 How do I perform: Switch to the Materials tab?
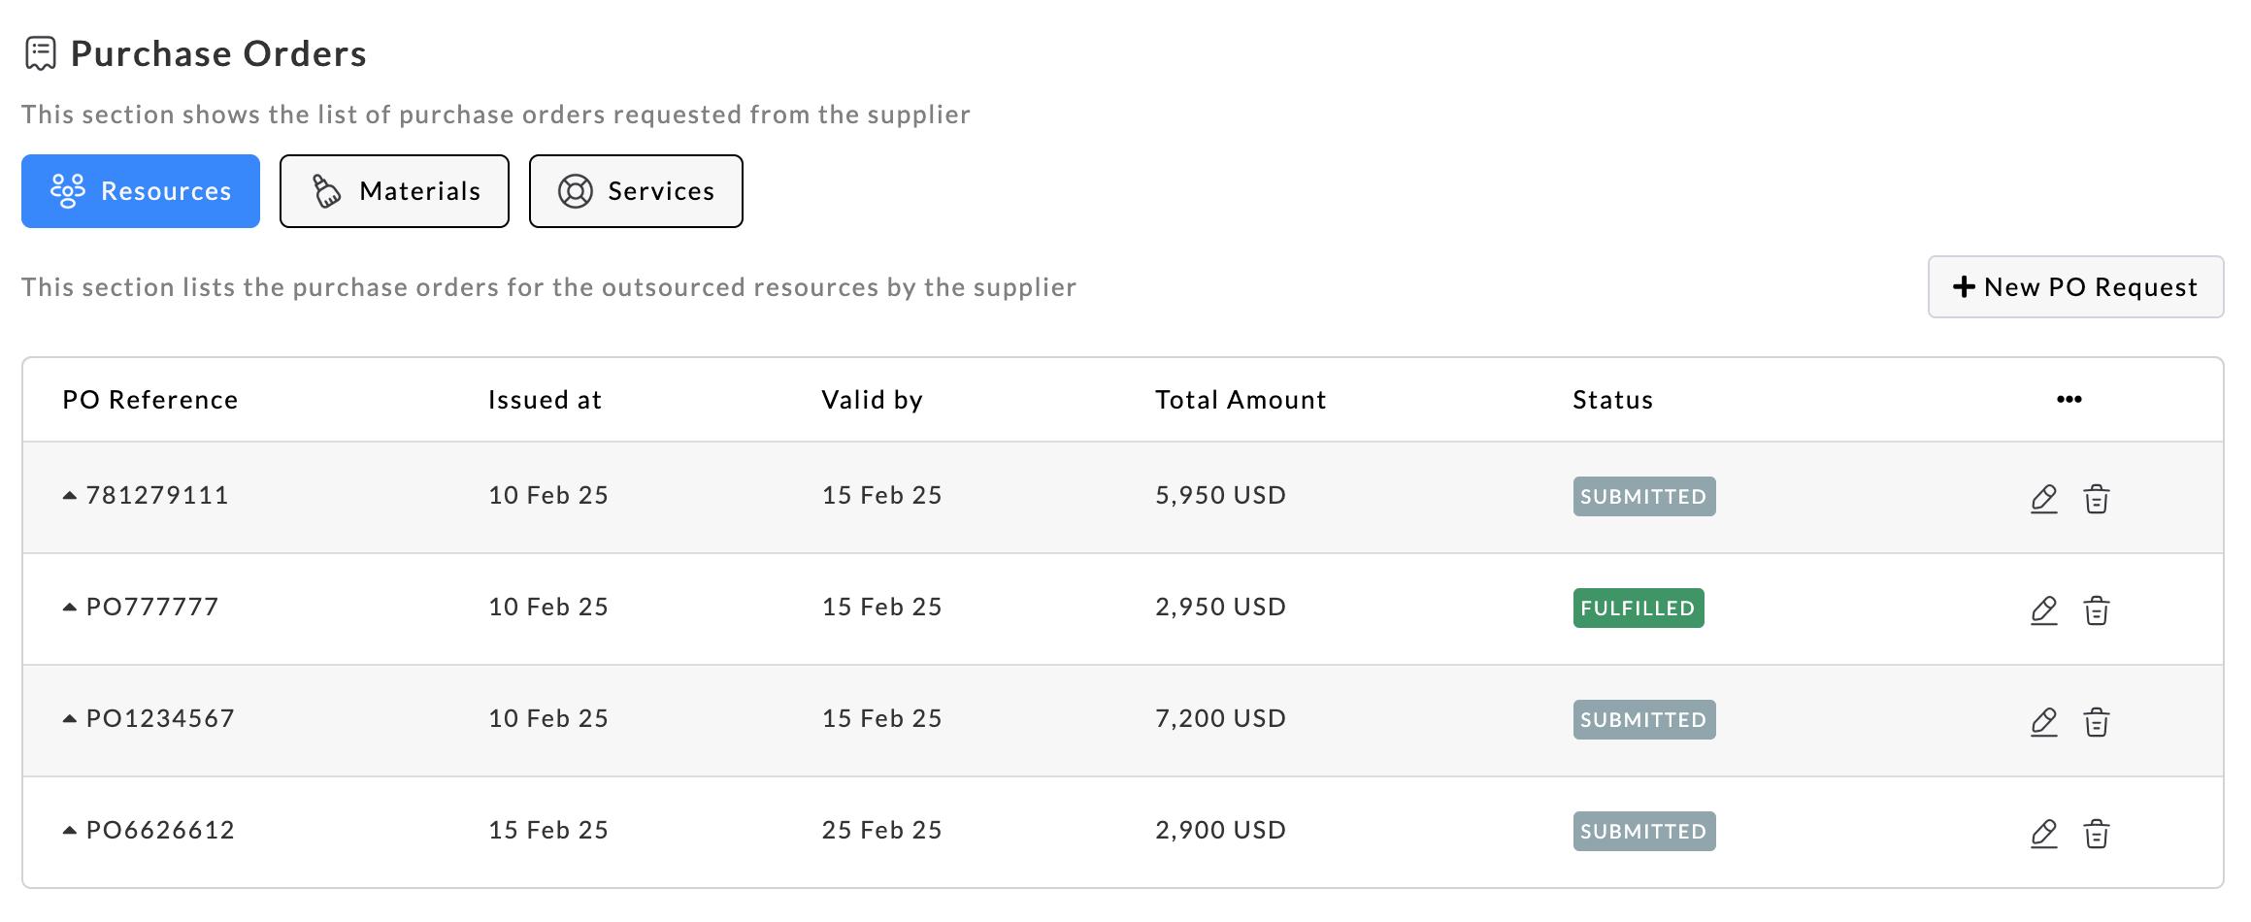394,191
